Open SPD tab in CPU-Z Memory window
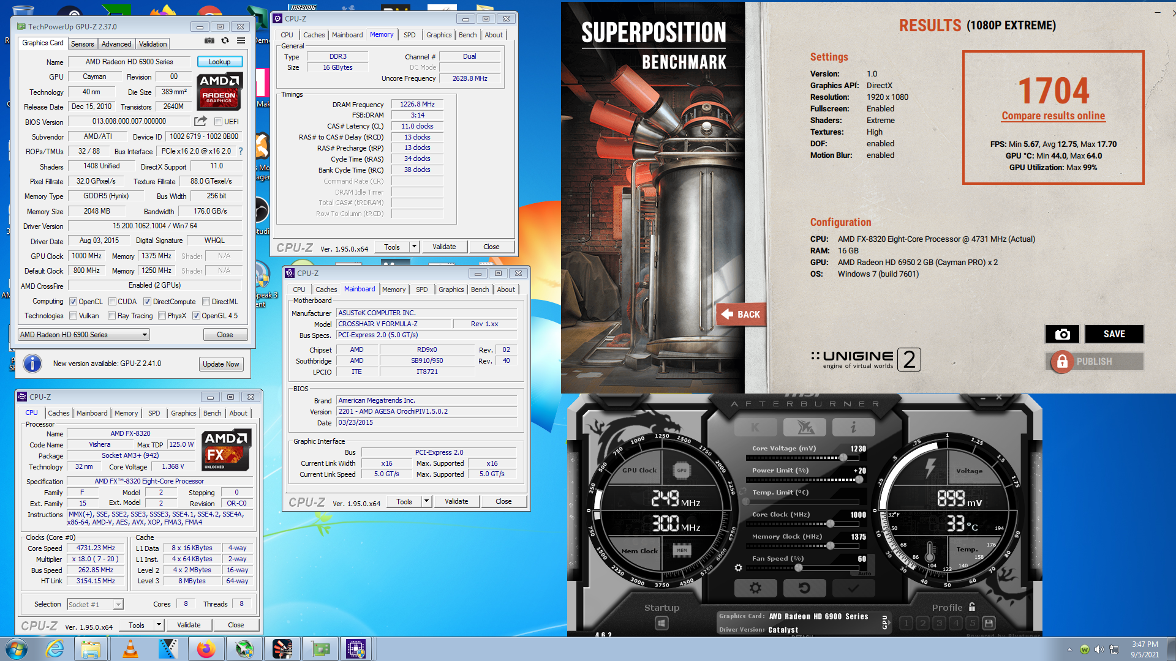The width and height of the screenshot is (1176, 661). click(x=410, y=35)
